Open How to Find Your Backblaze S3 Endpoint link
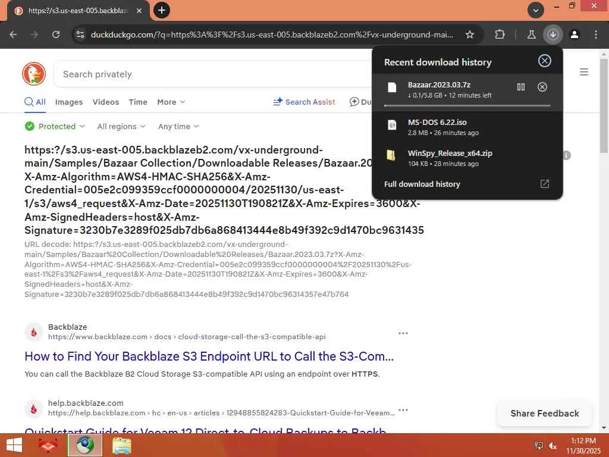The image size is (609, 457). point(209,356)
